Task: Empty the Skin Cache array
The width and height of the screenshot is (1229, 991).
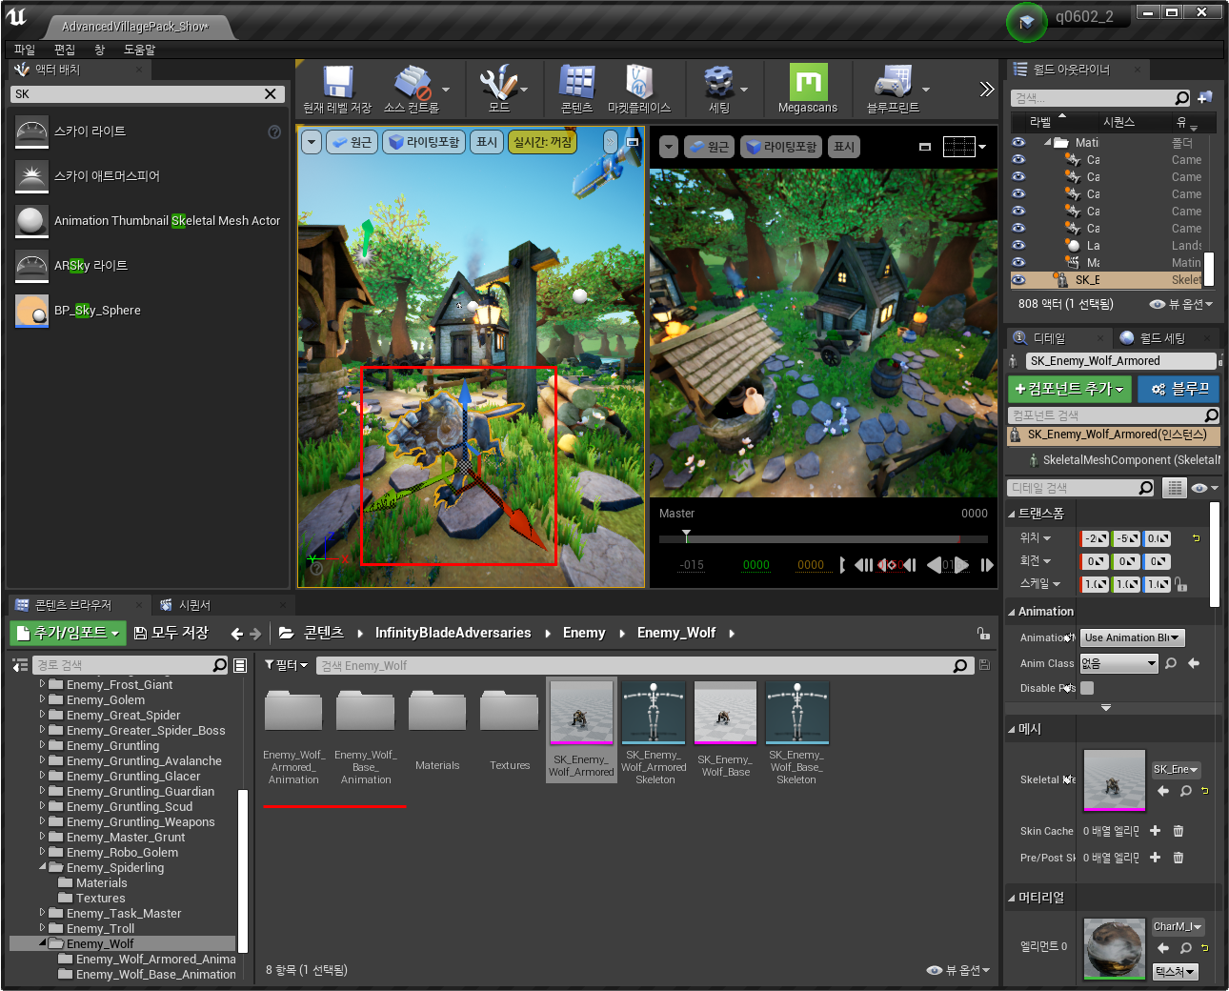Action: point(1179,831)
